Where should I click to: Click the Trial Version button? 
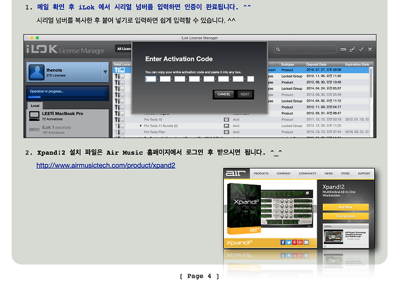tap(345, 216)
